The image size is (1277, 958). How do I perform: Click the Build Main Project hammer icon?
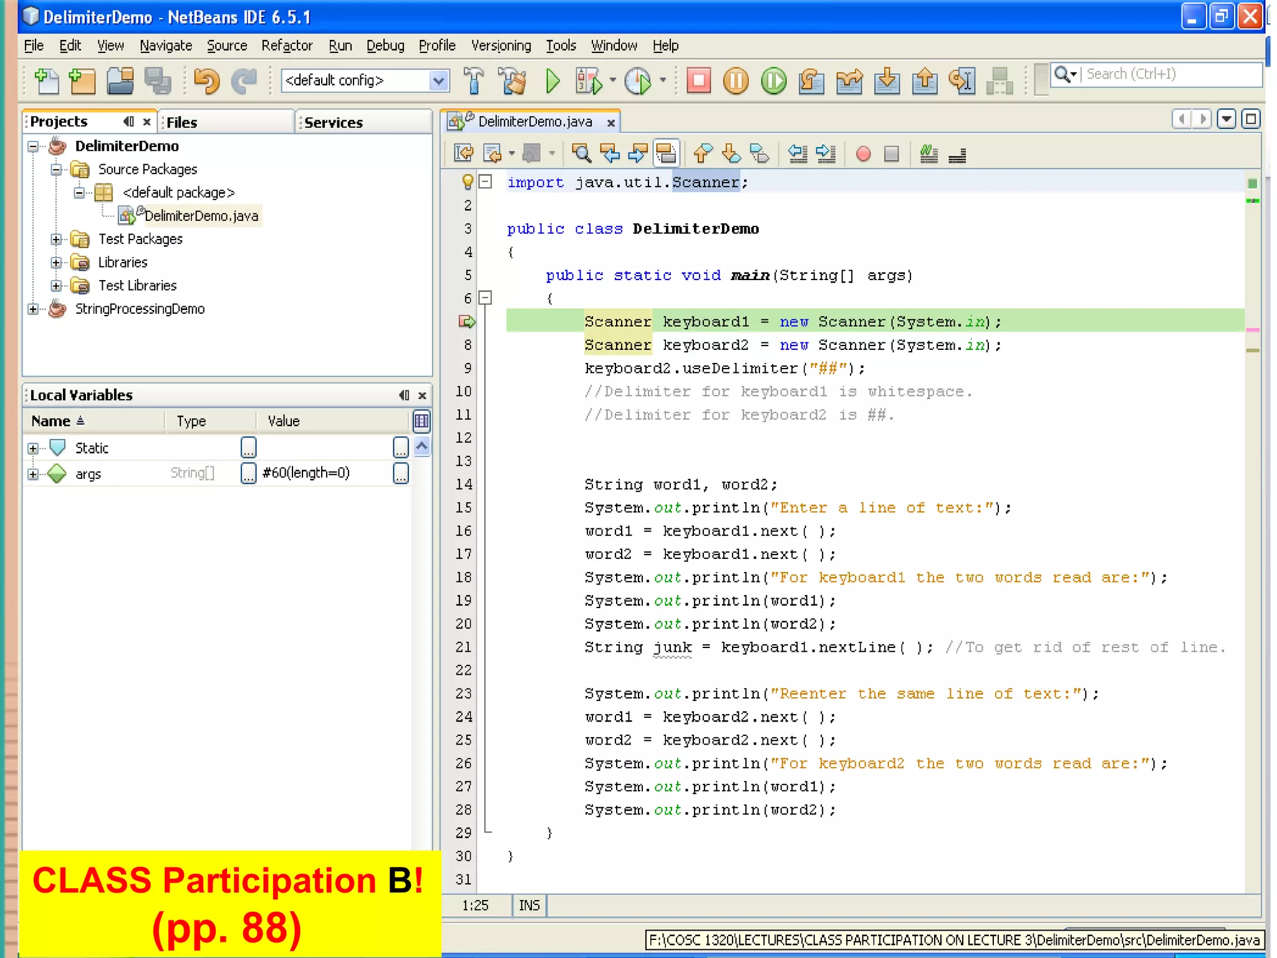tap(474, 81)
